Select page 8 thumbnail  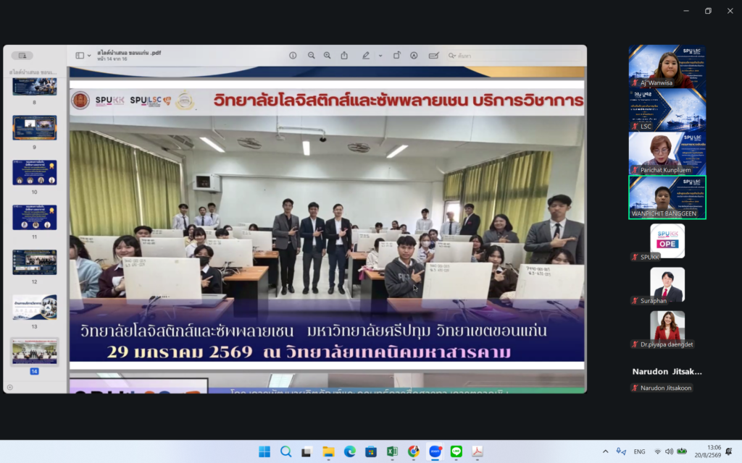click(35, 88)
